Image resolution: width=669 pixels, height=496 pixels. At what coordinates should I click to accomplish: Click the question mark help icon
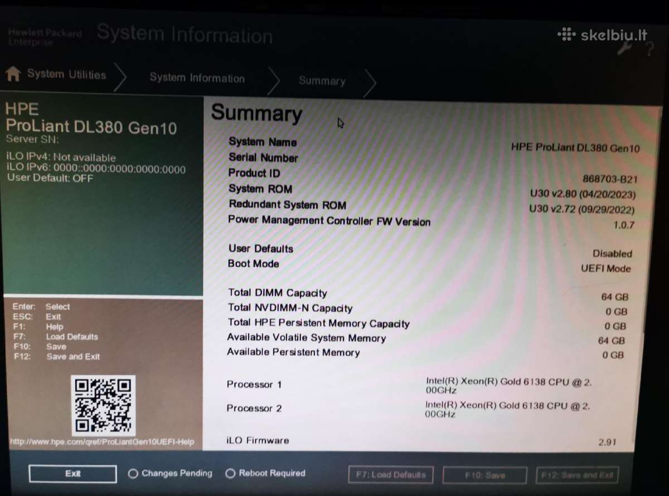[x=649, y=49]
